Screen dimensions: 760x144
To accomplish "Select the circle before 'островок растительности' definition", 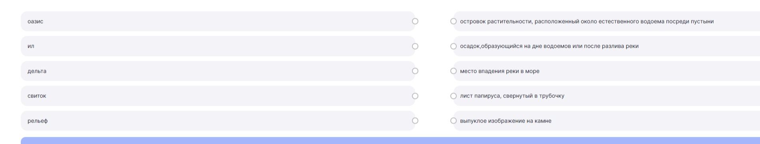I will 454,21.
